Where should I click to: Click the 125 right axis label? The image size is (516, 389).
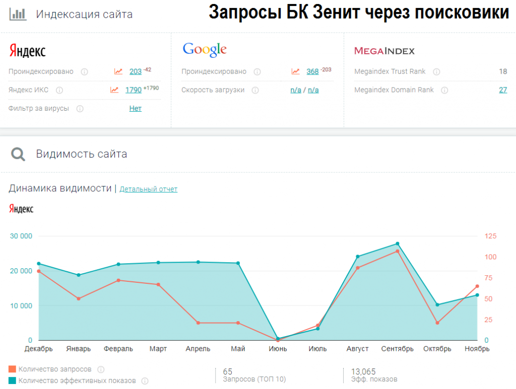(x=490, y=236)
